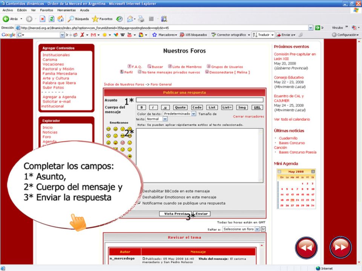Image resolution: width=362 pixels, height=271 pixels.
Task: Open the Archivo menu
Action: (x=8, y=10)
